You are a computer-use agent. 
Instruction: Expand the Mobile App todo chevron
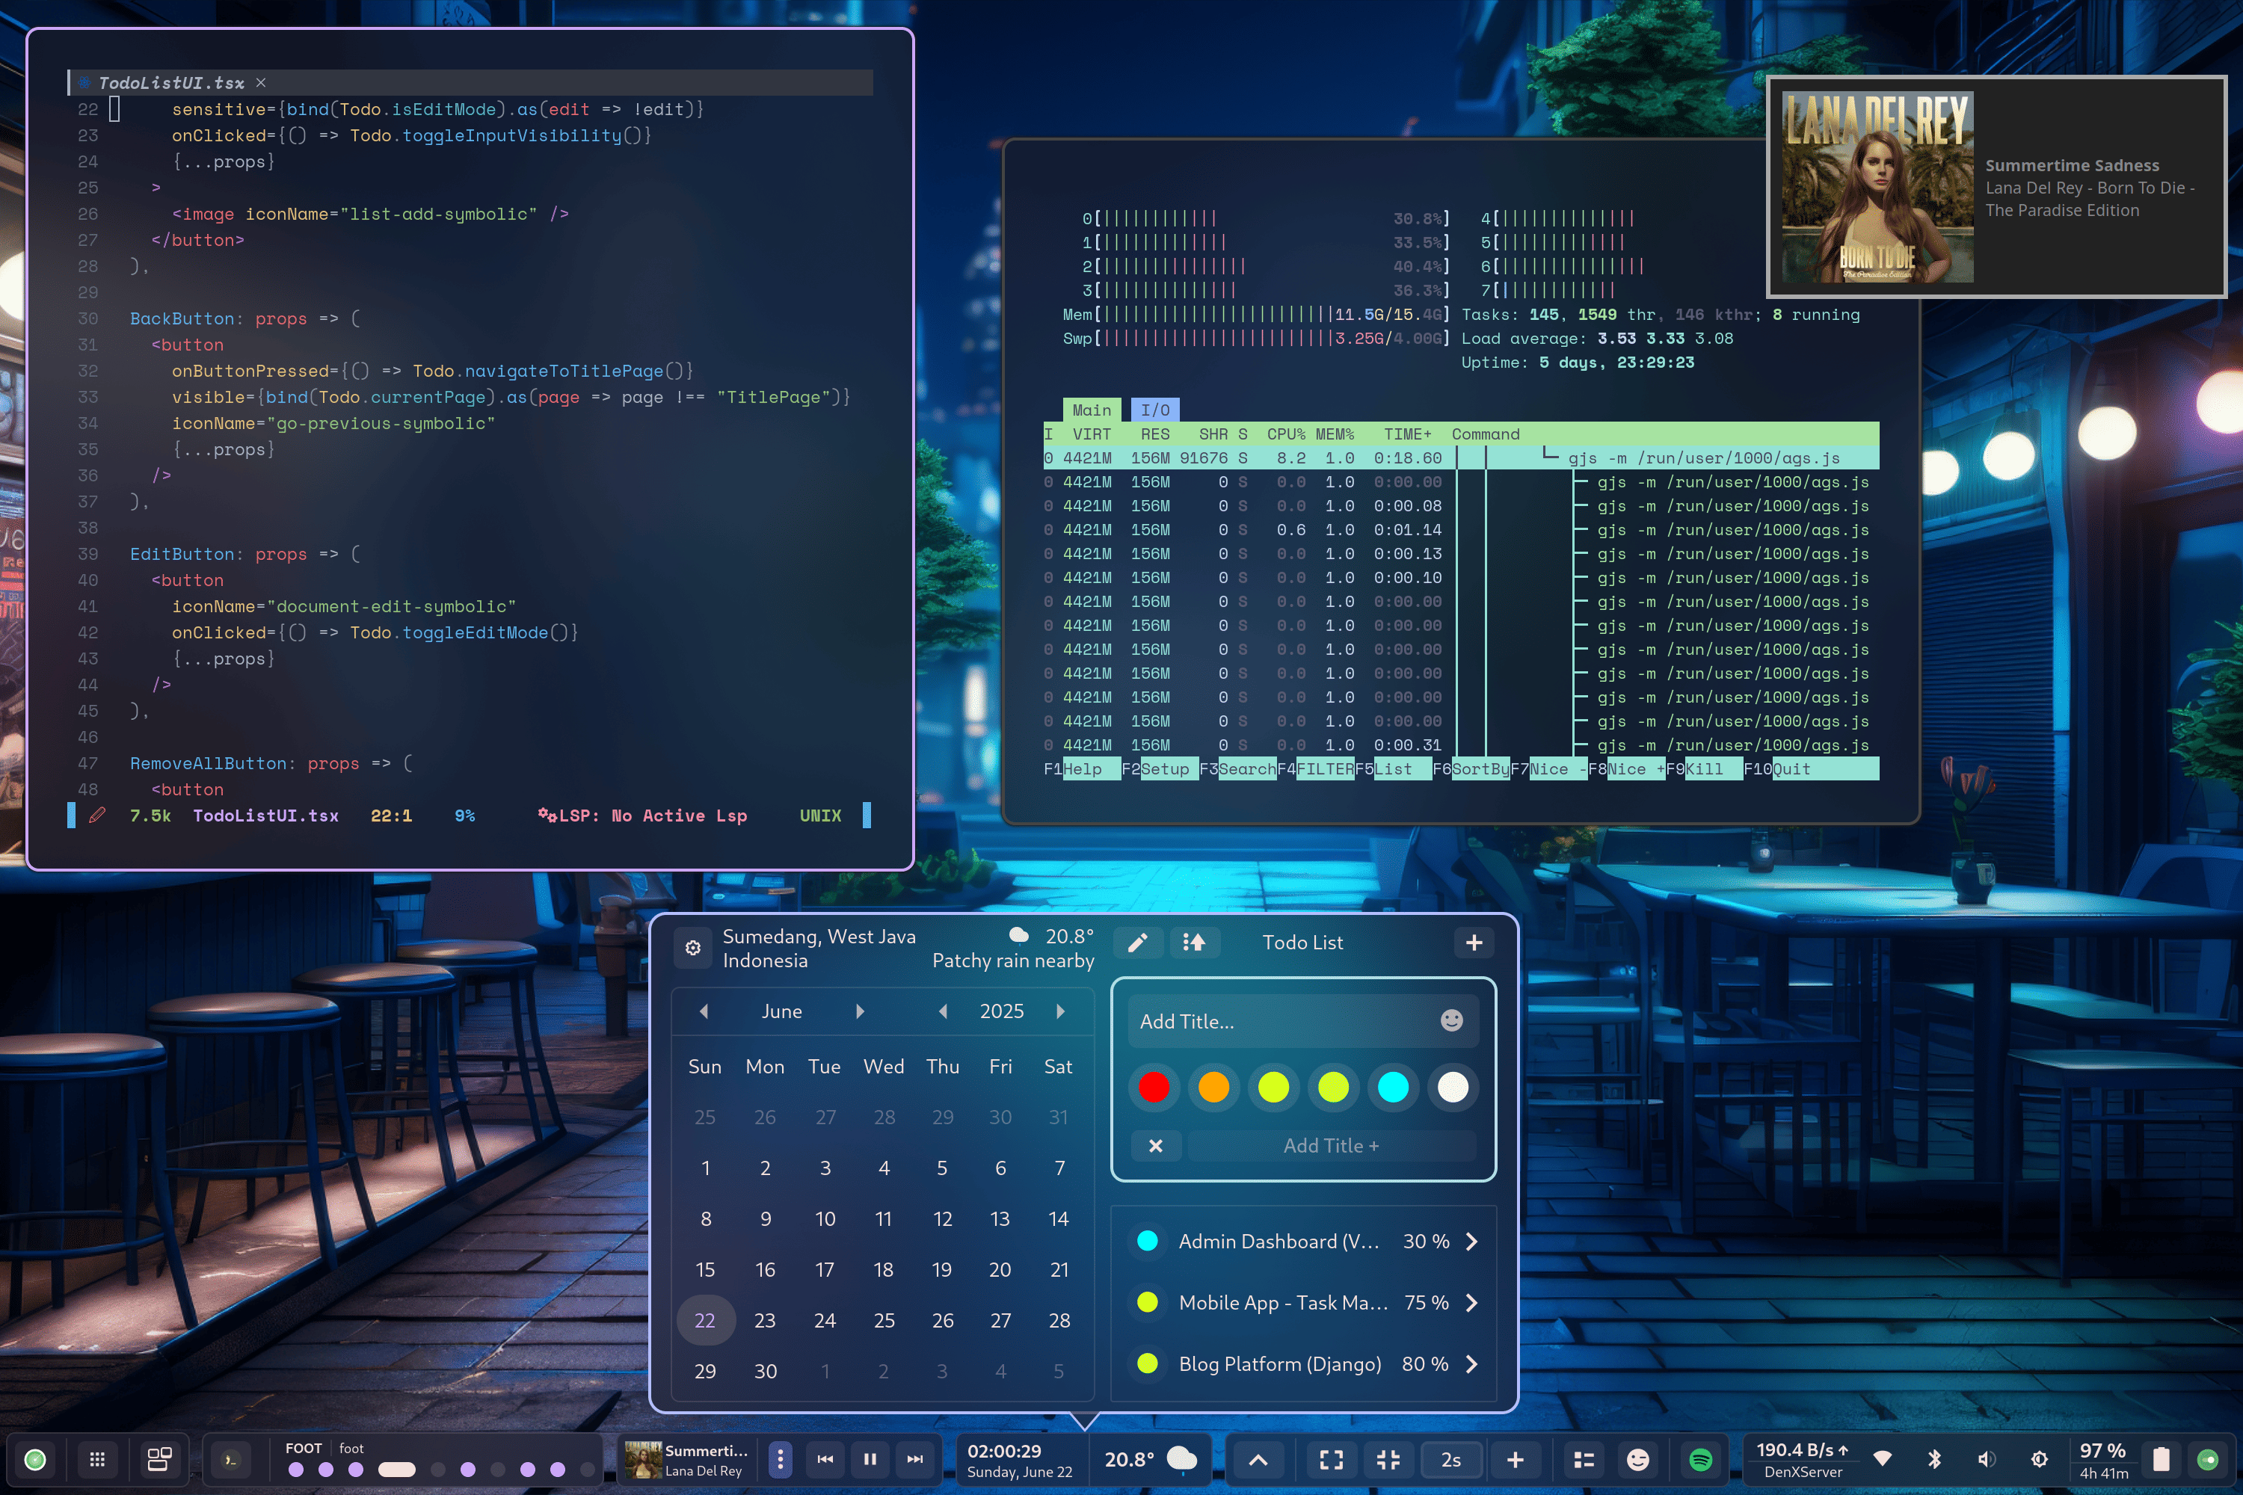(x=1471, y=1302)
